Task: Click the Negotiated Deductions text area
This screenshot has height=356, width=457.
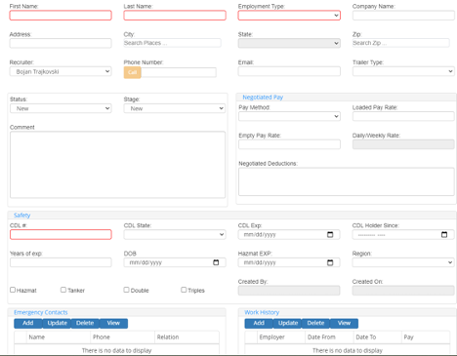Action: [347, 181]
